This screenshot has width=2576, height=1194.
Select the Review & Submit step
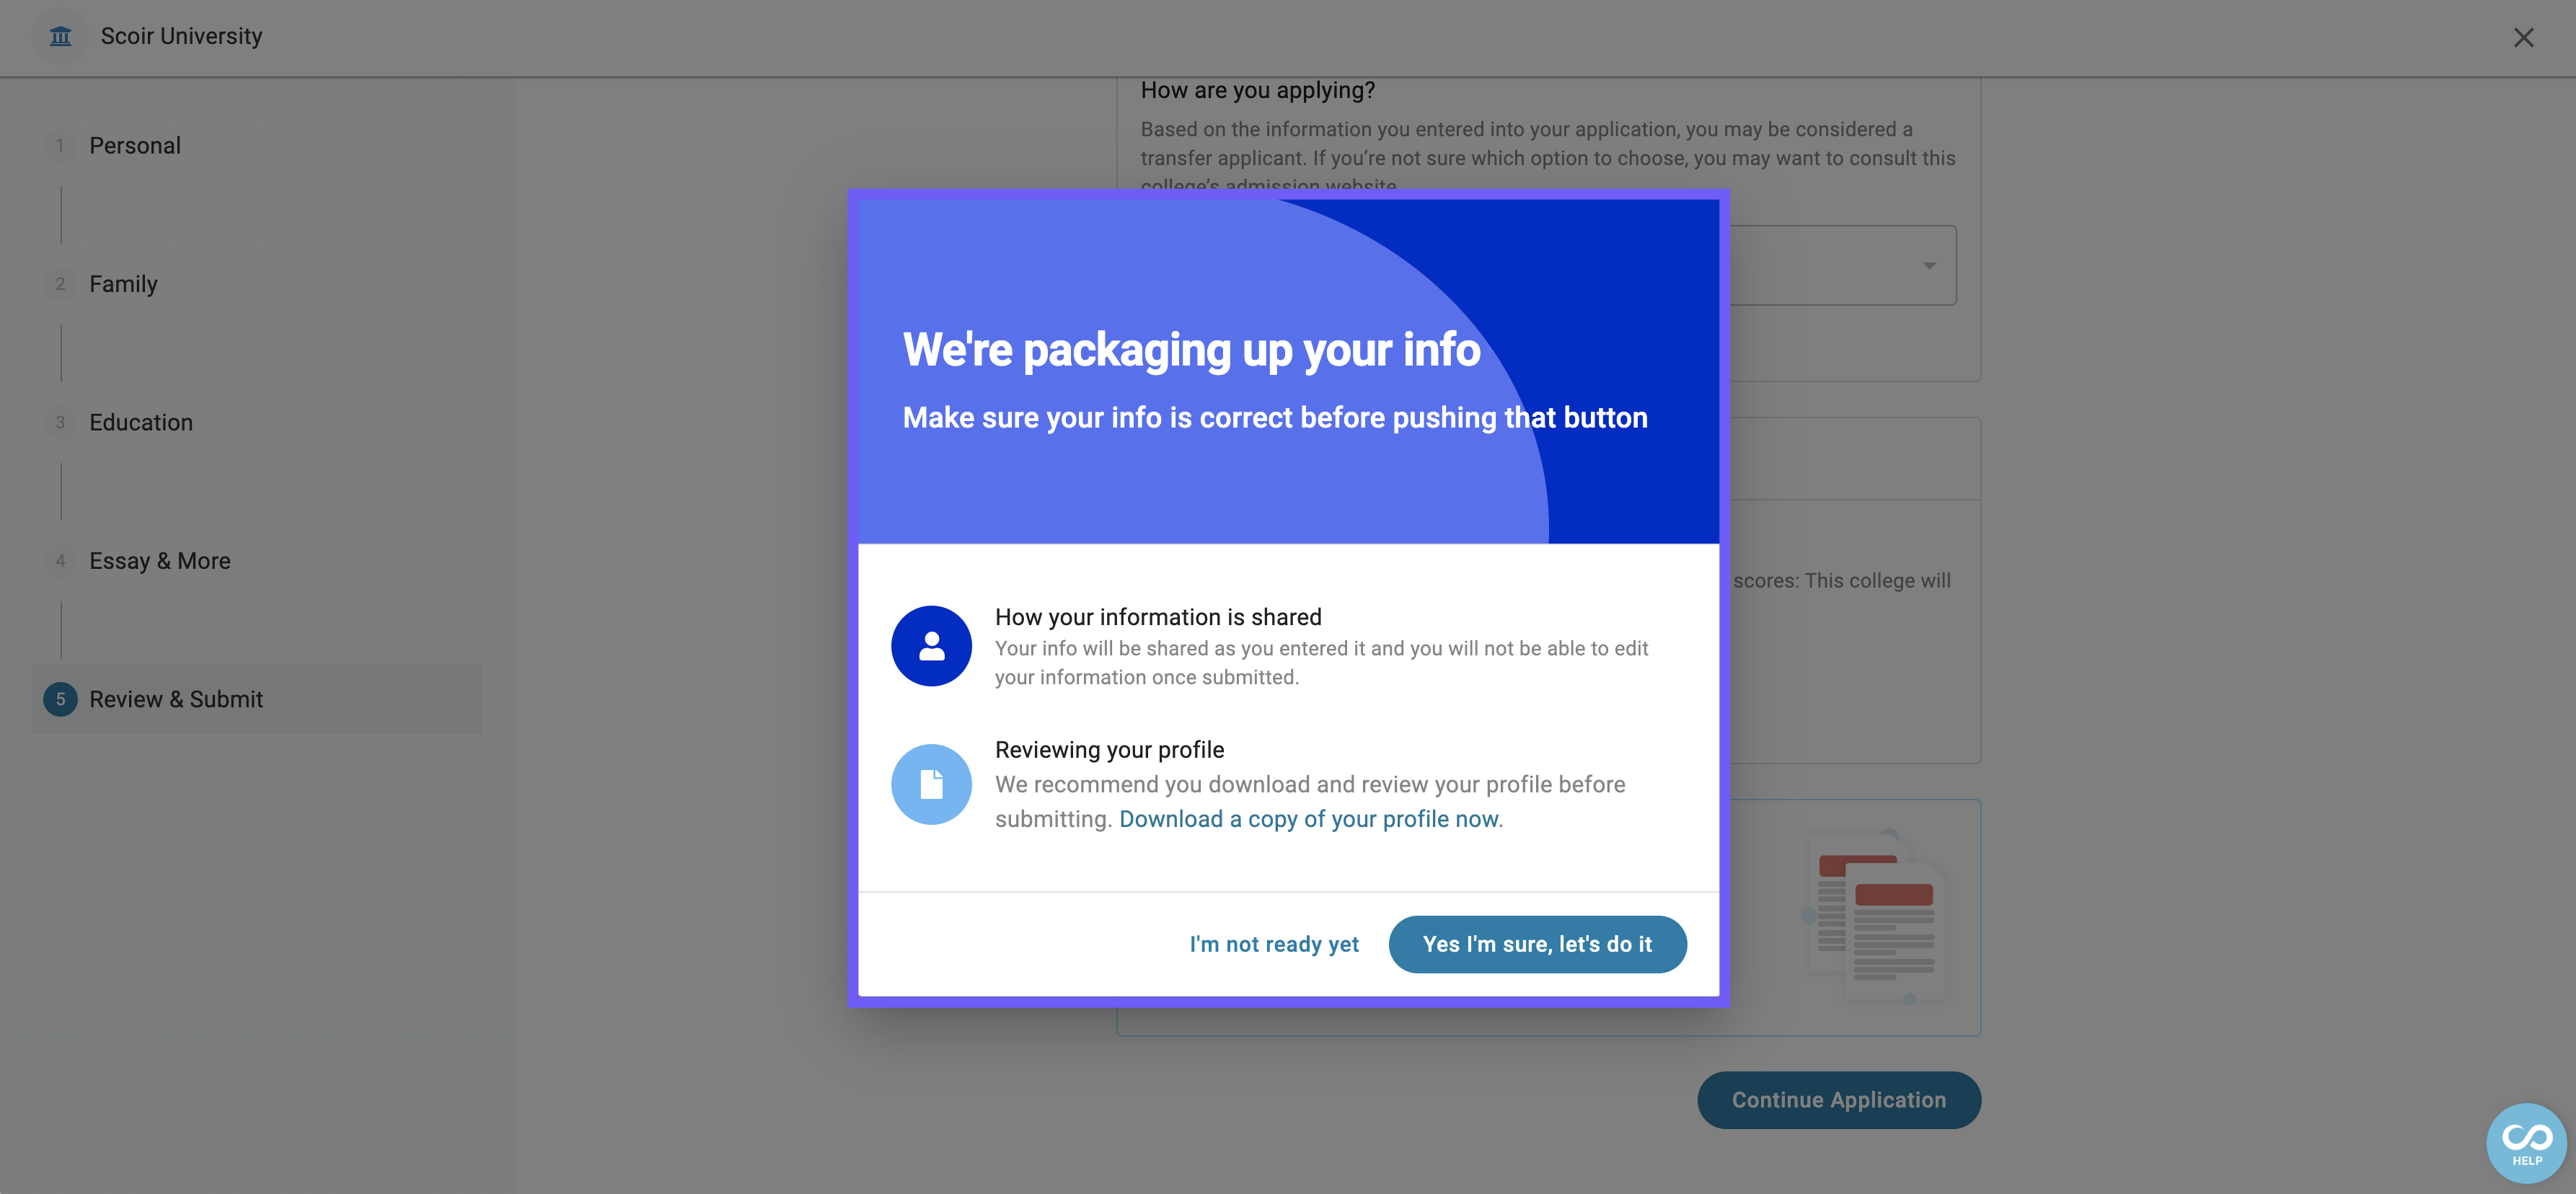(257, 699)
